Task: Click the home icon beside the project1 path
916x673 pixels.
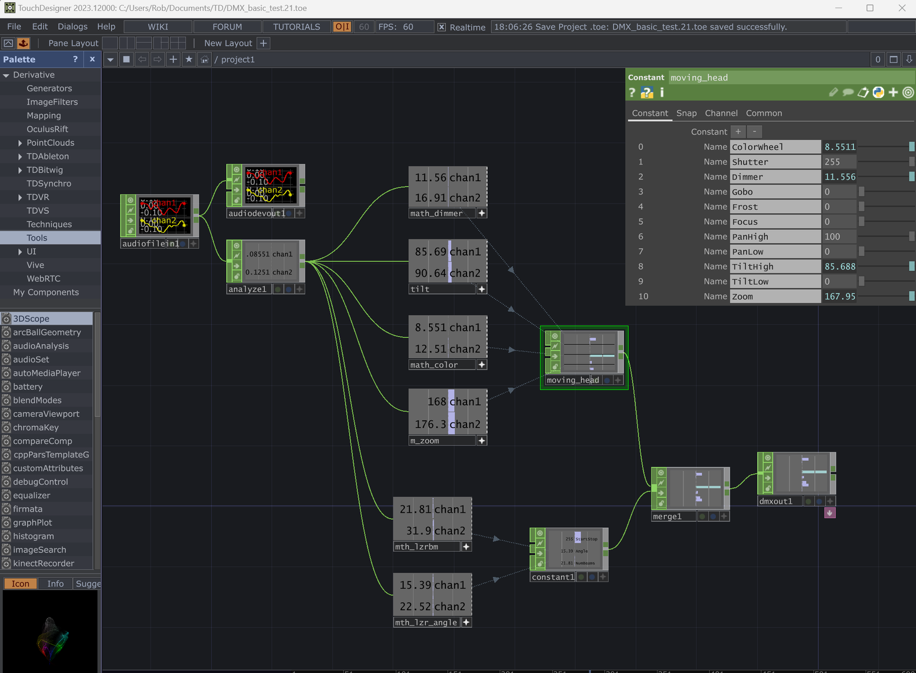Action: pos(204,59)
